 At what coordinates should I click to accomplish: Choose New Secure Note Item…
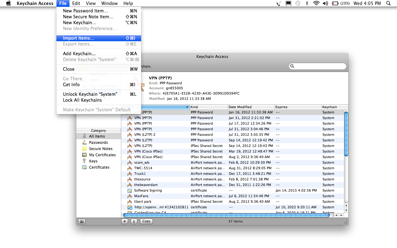pyautogui.click(x=99, y=17)
